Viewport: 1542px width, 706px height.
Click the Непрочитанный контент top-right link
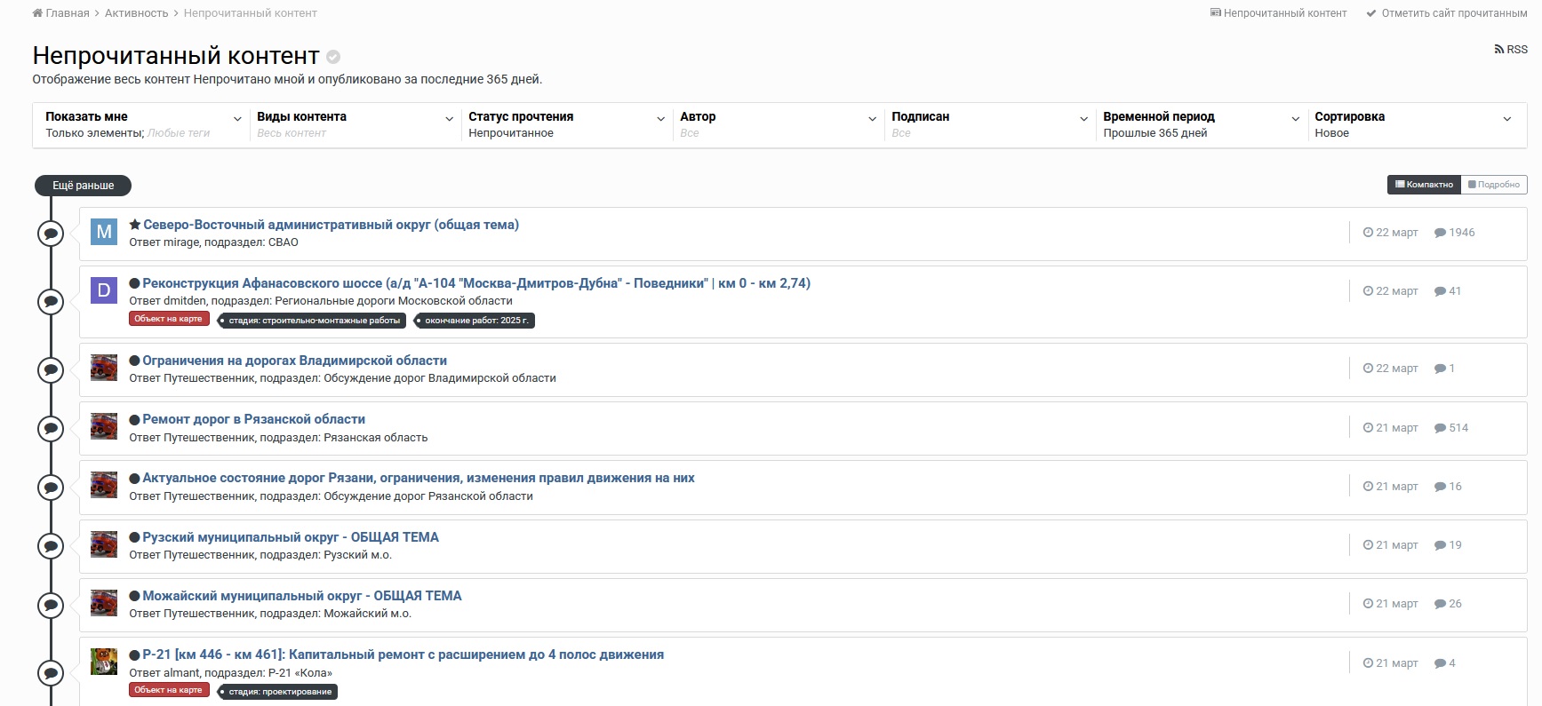coord(1278,13)
